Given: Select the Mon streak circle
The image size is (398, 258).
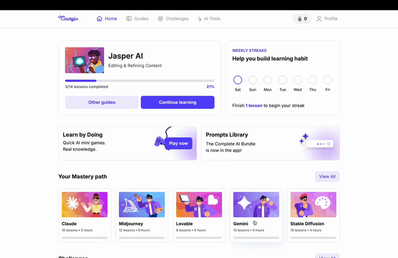Looking at the screenshot, I should (268, 80).
